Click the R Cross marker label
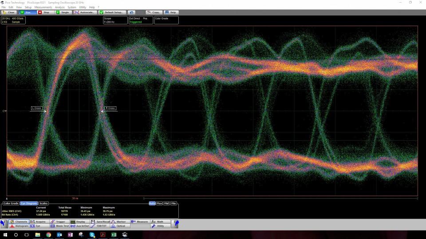Viewport: 426px width, 239px height. 110,108
